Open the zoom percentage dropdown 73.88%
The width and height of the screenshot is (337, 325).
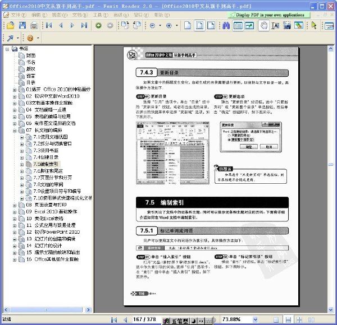click(x=255, y=319)
